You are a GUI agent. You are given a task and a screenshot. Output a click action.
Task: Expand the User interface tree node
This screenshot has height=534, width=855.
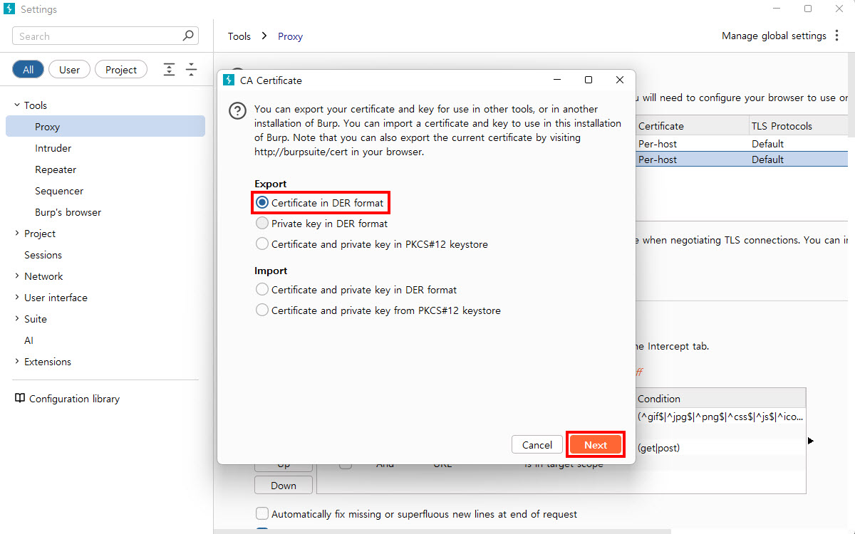(17, 298)
